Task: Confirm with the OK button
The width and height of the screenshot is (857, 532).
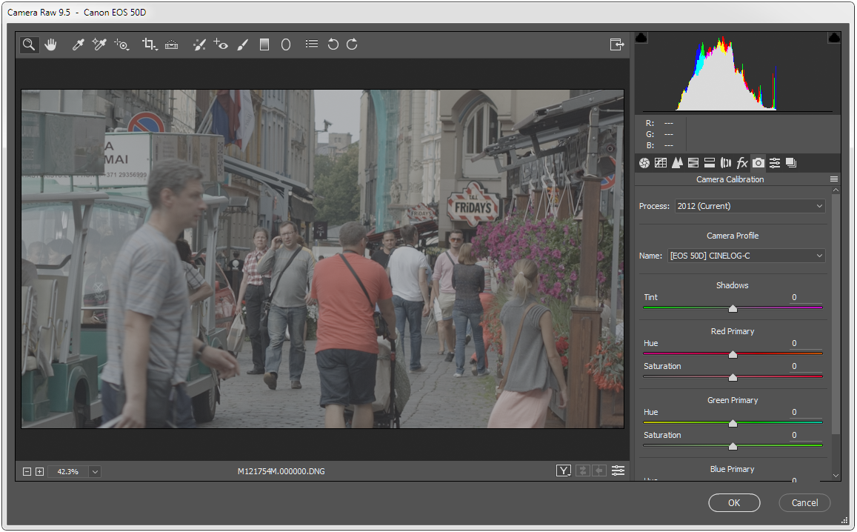Action: click(x=734, y=502)
